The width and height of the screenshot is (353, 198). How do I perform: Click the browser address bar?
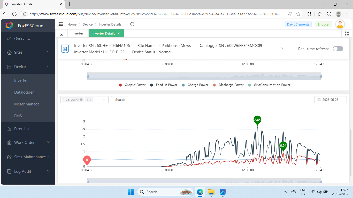(x=157, y=14)
